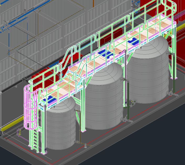This screenshot has width=185, height=165.
Task: Select the yellow beam at the lower left
Action: [12, 123]
